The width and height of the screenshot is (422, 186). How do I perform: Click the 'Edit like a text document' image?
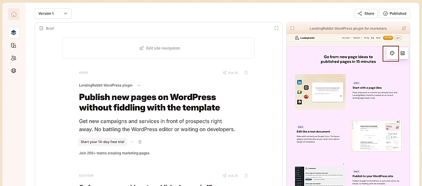click(x=376, y=136)
